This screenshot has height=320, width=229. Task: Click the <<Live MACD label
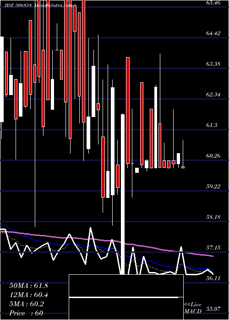point(193,308)
